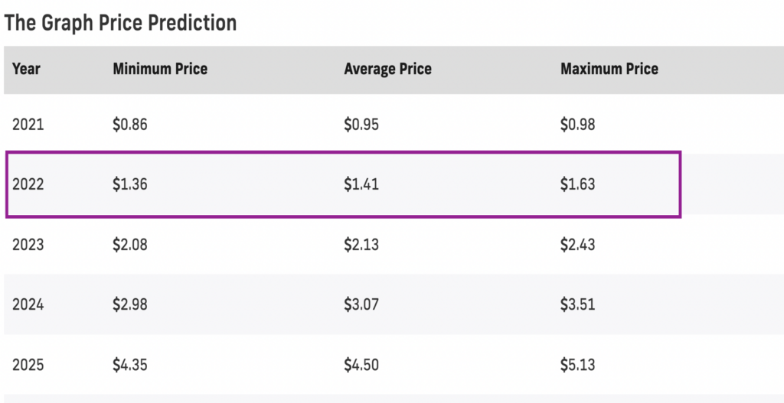This screenshot has height=403, width=784.
Task: Click the $3.51 maximum price value
Action: click(x=577, y=304)
